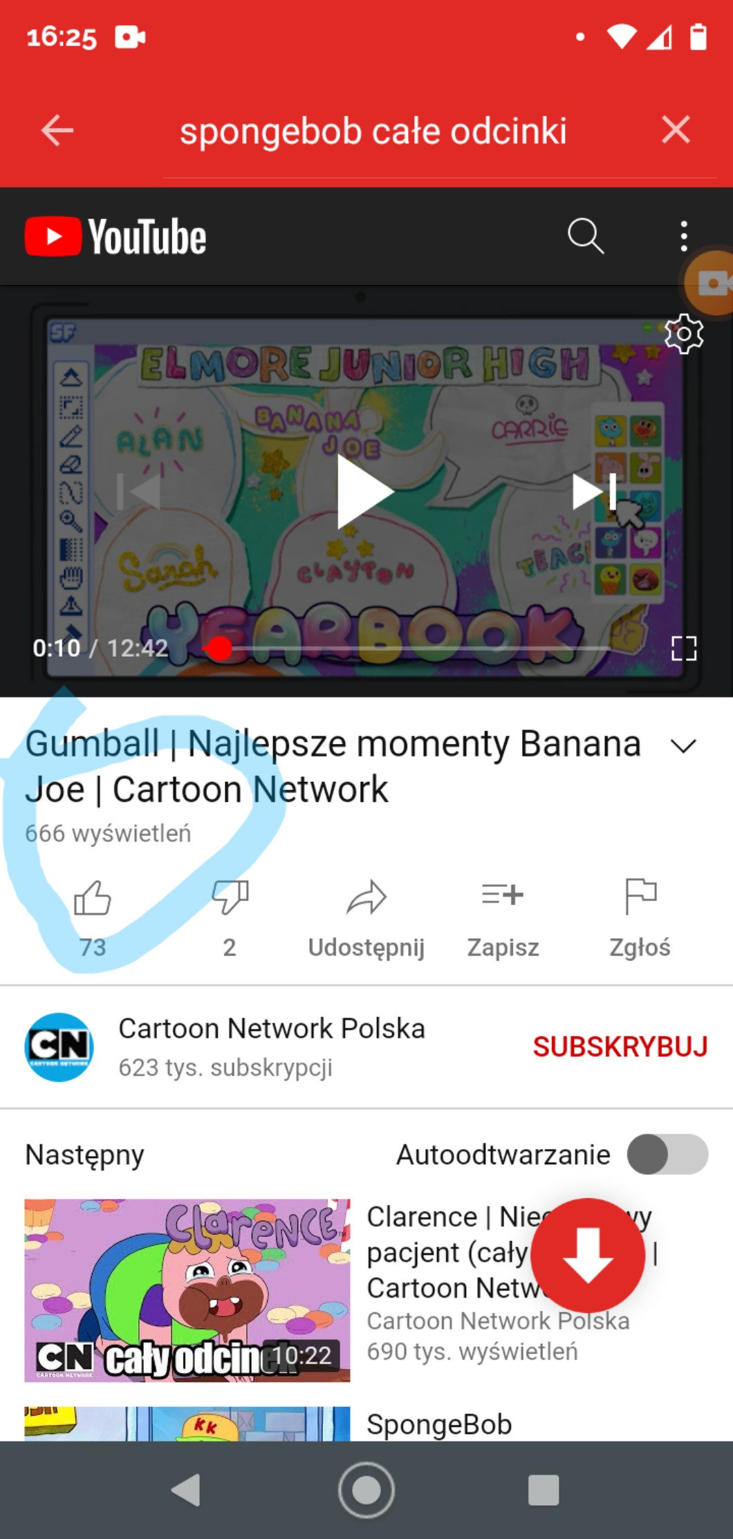
Task: Expand the video description chevron
Action: 683,746
